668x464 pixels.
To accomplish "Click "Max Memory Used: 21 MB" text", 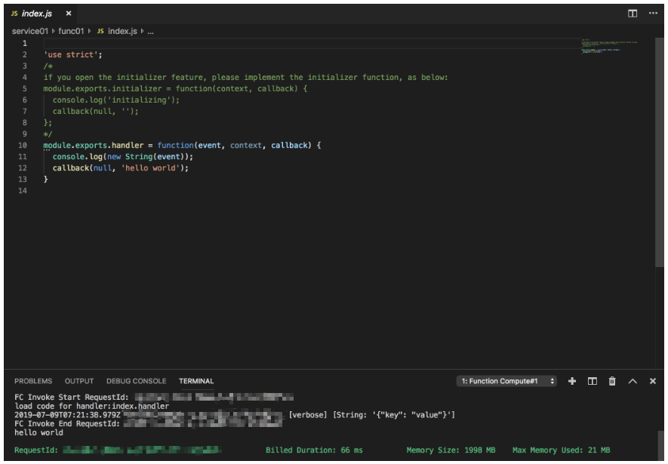I will pos(561,450).
